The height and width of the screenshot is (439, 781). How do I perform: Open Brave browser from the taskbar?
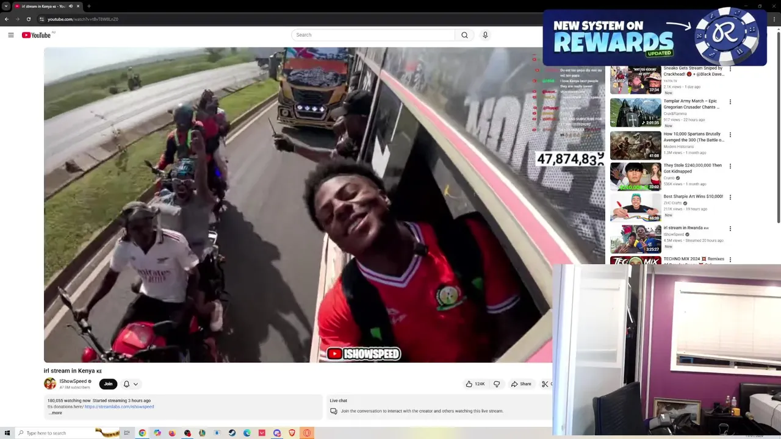coord(292,433)
